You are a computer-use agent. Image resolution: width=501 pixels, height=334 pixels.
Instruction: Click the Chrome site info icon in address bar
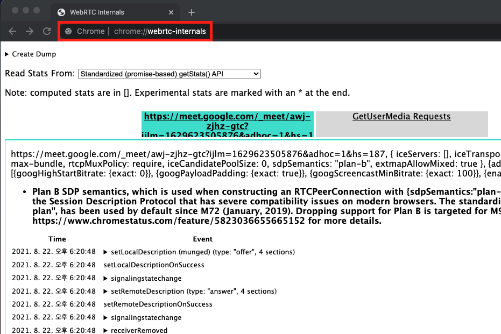click(x=68, y=31)
